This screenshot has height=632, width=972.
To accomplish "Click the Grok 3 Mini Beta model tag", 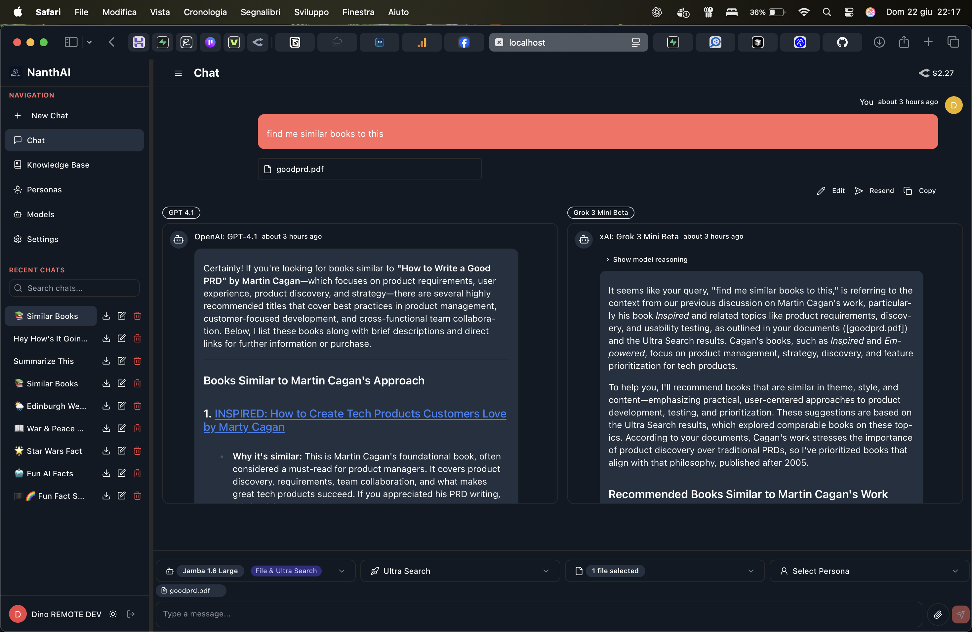I will (x=600, y=213).
